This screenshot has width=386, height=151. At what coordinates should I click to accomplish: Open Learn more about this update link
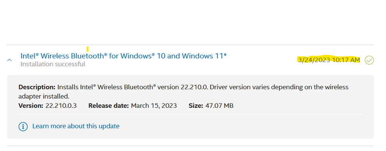coord(76,126)
